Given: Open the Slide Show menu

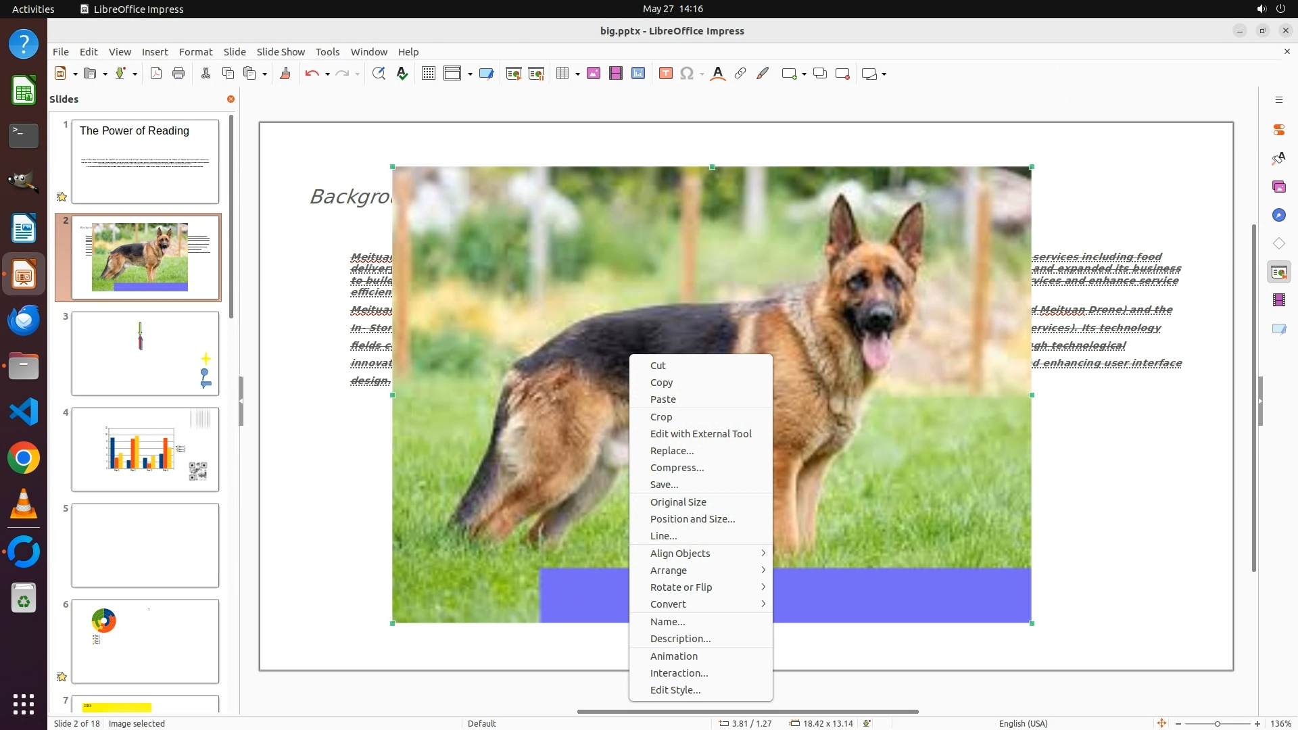Looking at the screenshot, I should click(x=280, y=52).
